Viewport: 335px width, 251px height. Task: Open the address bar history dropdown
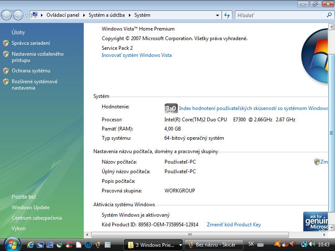pos(217,15)
